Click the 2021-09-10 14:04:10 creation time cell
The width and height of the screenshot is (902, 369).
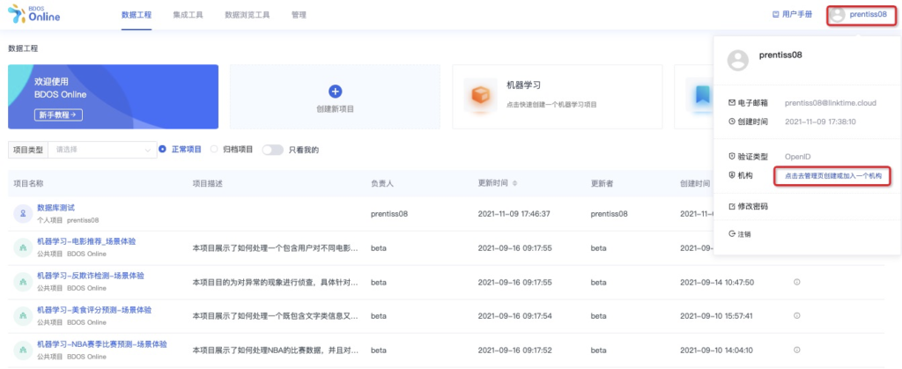click(717, 350)
